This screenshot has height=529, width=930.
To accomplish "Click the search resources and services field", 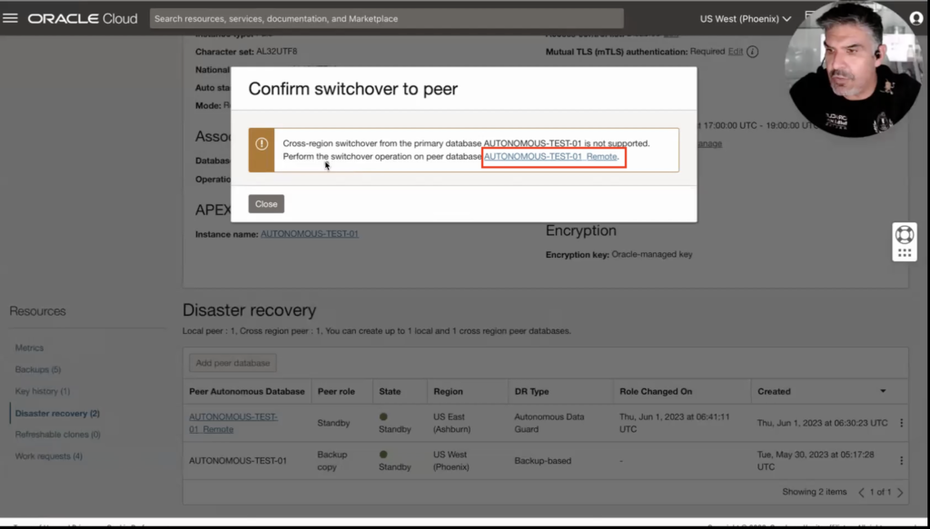I will tap(385, 18).
